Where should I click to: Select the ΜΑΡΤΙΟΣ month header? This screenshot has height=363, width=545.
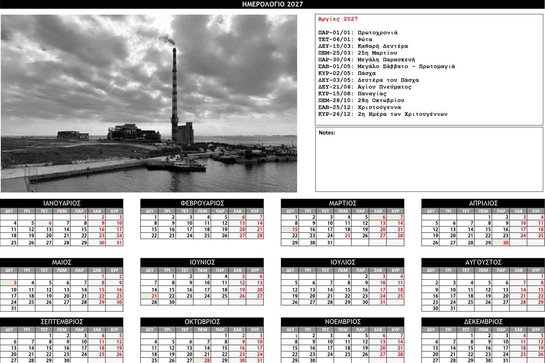pyautogui.click(x=343, y=203)
